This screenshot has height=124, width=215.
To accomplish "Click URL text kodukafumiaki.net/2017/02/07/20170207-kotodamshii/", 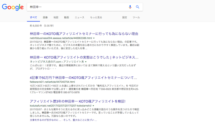I will [x=61, y=106].
